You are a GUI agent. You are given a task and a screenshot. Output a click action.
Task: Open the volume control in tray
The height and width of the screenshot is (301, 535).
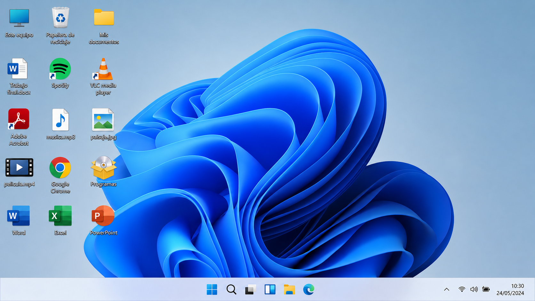(x=474, y=289)
